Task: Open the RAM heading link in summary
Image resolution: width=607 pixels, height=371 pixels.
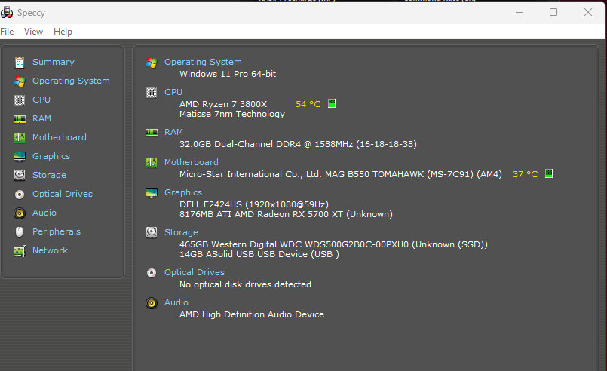Action: [173, 132]
